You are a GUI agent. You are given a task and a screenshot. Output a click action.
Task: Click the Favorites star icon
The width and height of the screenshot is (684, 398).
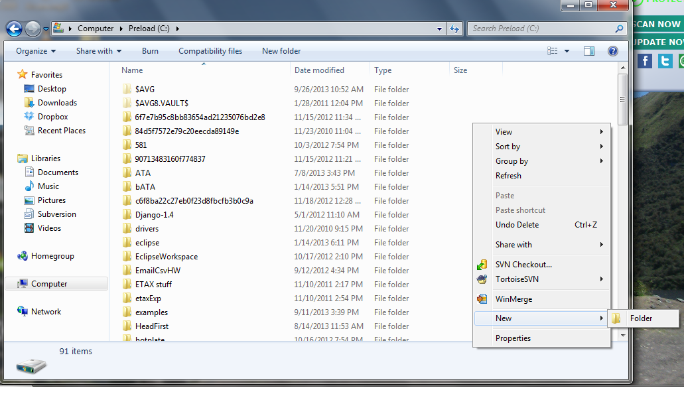pyautogui.click(x=23, y=74)
